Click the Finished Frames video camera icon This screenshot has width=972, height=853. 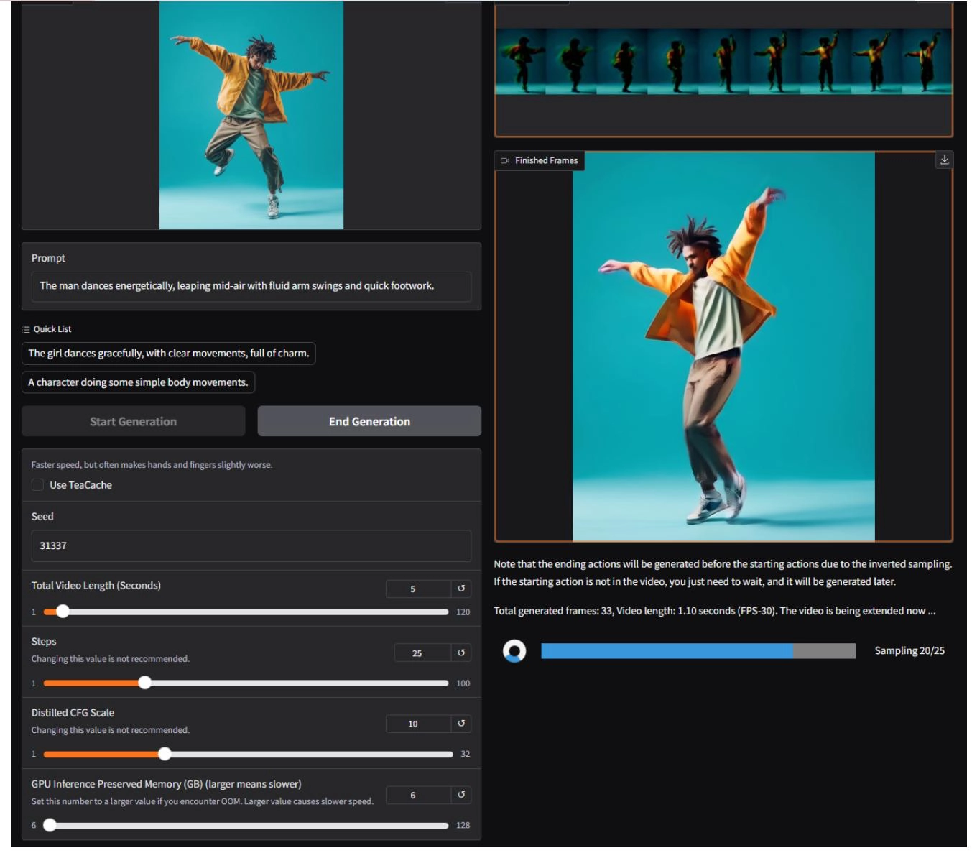coord(505,161)
